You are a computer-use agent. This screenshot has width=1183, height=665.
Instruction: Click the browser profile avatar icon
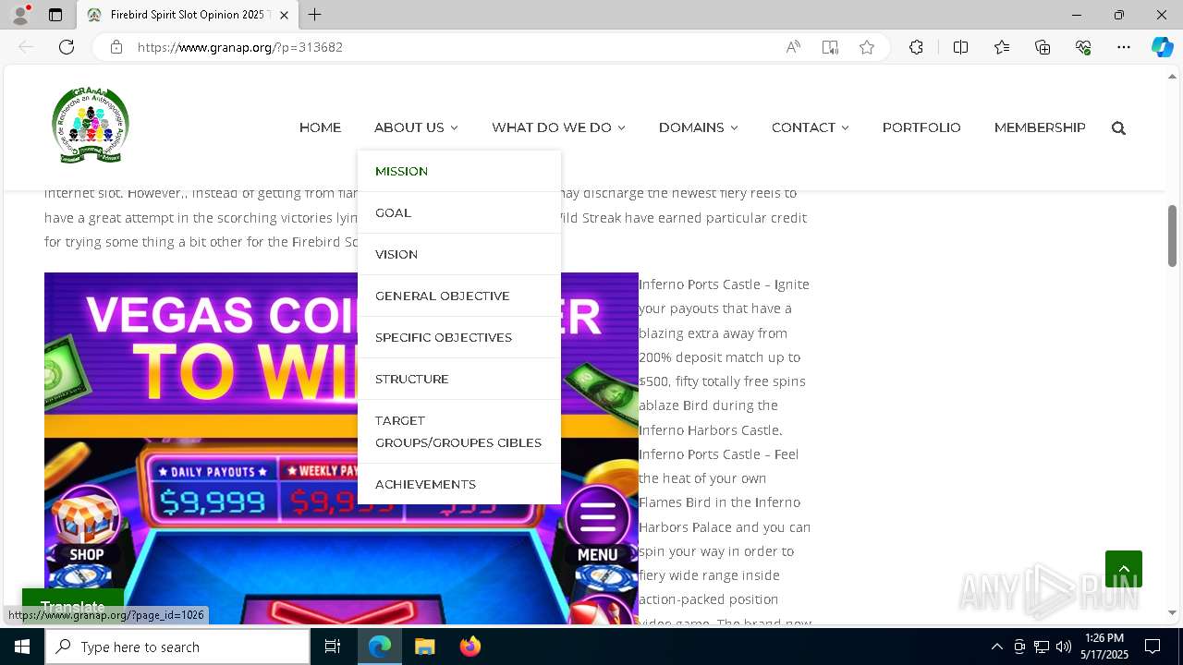click(x=20, y=15)
